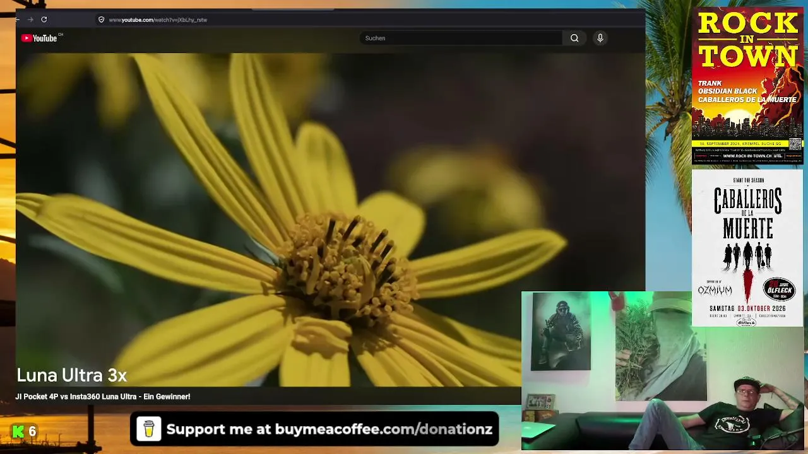Open the buymeacoffee.com/donationz support link
Screen dimensions: 808x454
[x=384, y=429]
